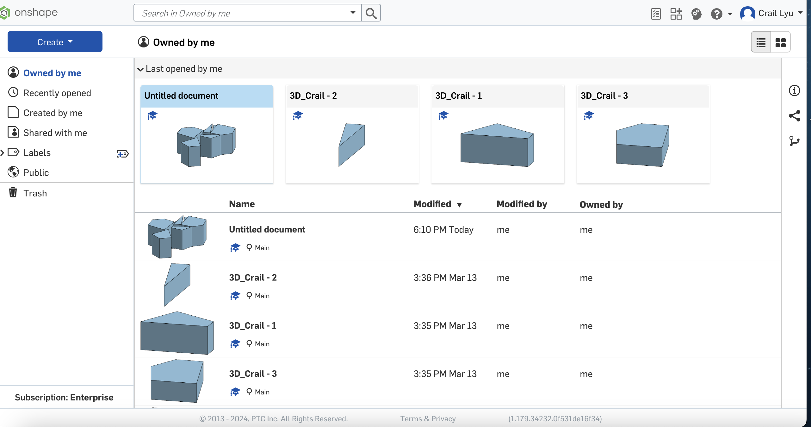Click education icon under 3D_Crail - 3 row
The image size is (811, 427).
235,392
